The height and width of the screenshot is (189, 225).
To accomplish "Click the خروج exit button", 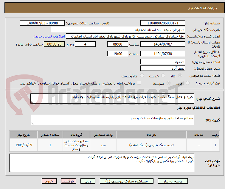I will [49, 181].
